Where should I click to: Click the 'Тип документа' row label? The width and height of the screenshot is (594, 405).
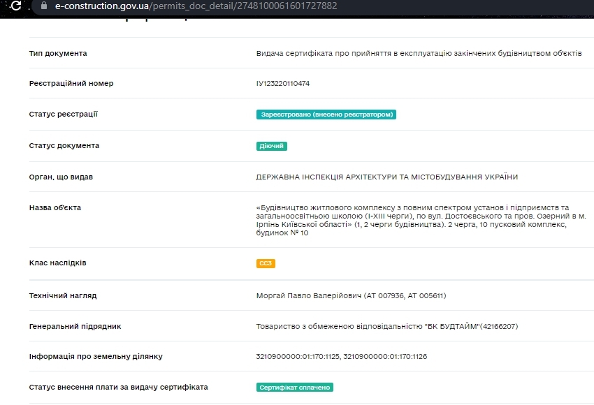pyautogui.click(x=58, y=53)
